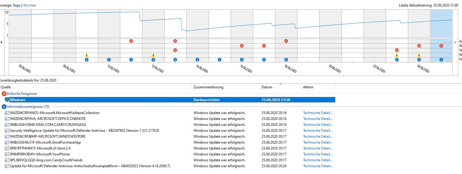This screenshot has width=462, height=174.
Task: Select blue information icon on 14.08.2020
Action: [197, 60]
